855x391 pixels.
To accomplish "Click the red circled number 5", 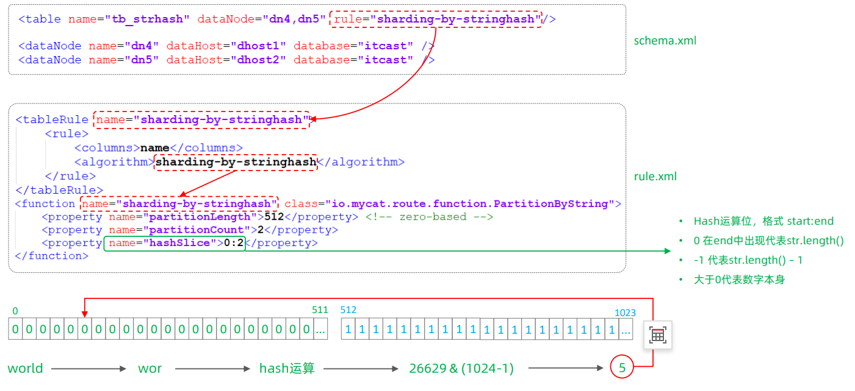I will point(622,368).
